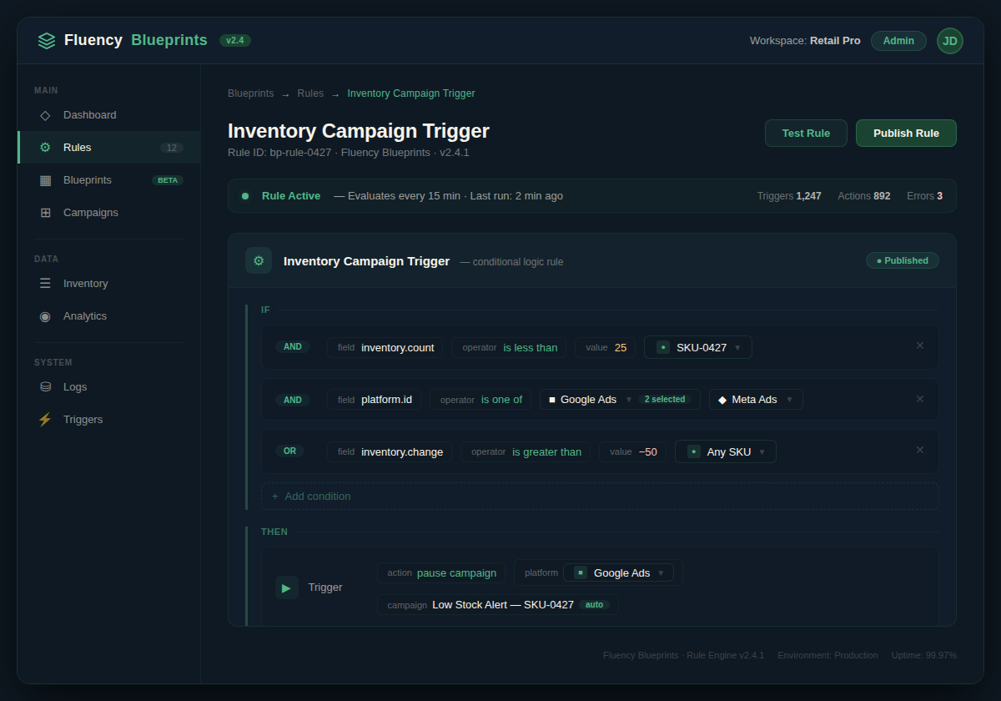Click the Published status badge
Image resolution: width=1001 pixels, height=701 pixels.
[903, 260]
